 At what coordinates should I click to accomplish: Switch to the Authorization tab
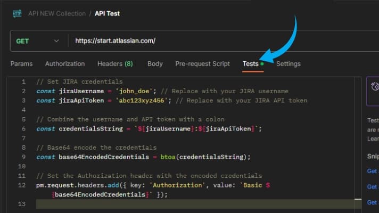[65, 64]
